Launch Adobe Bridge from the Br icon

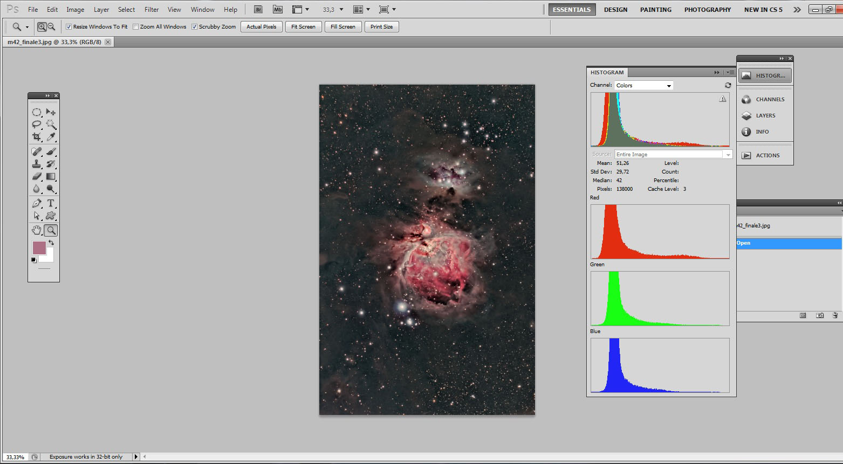click(x=258, y=10)
